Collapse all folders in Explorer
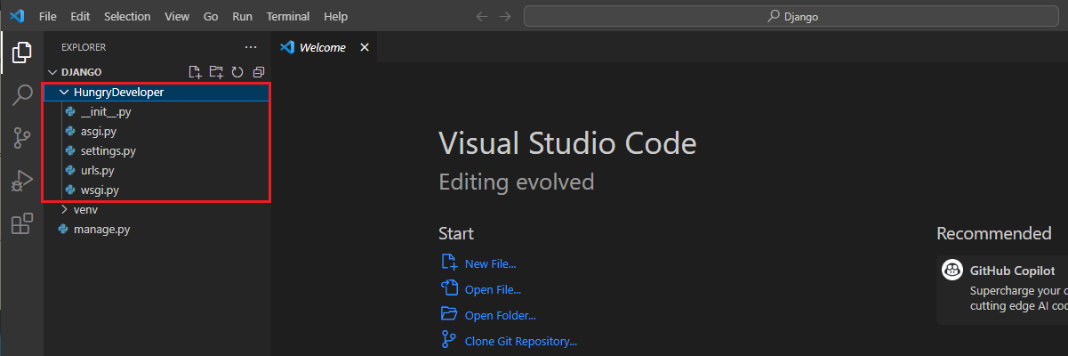This screenshot has width=1068, height=356. pyautogui.click(x=258, y=72)
